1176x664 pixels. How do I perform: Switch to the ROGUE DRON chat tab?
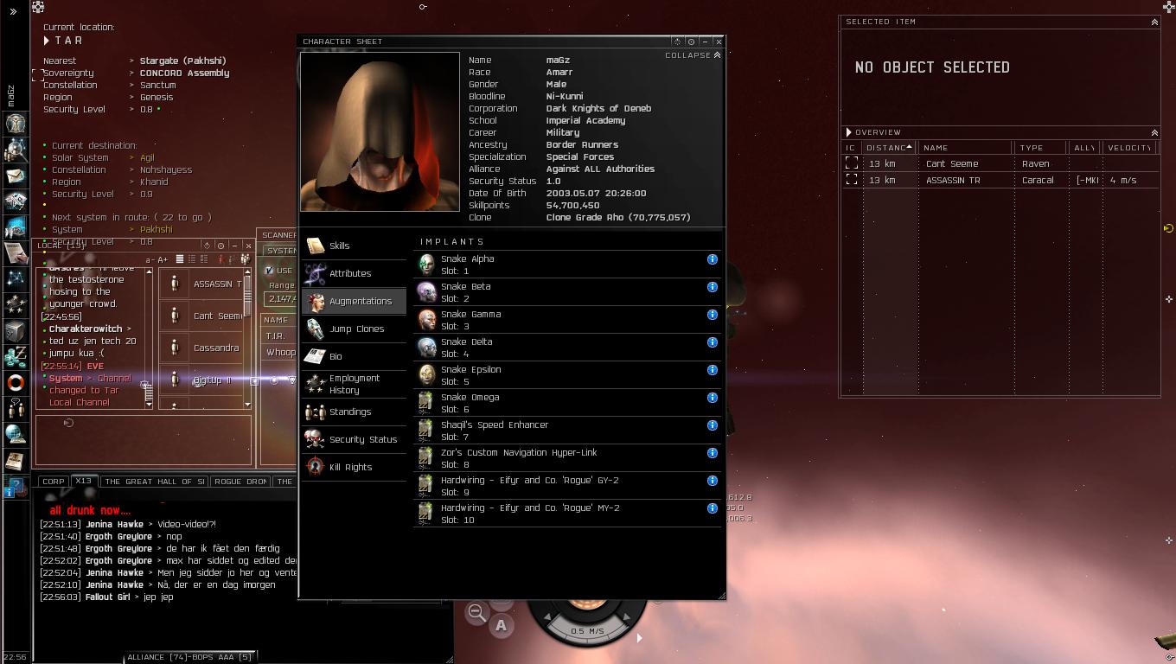point(240,482)
